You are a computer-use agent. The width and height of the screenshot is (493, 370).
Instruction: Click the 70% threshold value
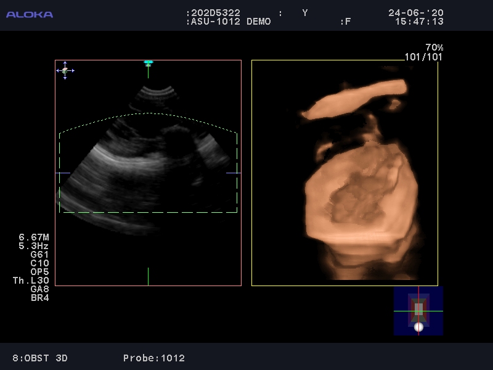434,47
